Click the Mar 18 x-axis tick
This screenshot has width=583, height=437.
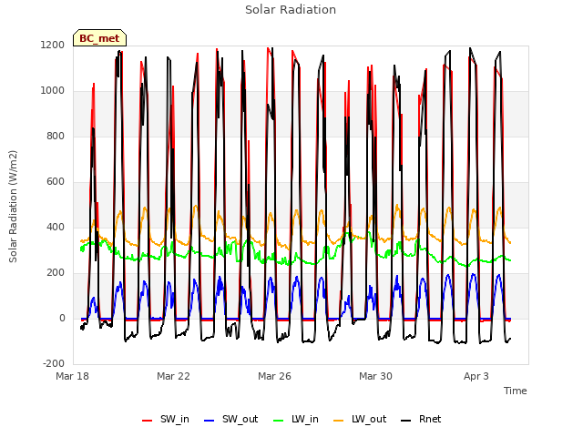(73, 376)
